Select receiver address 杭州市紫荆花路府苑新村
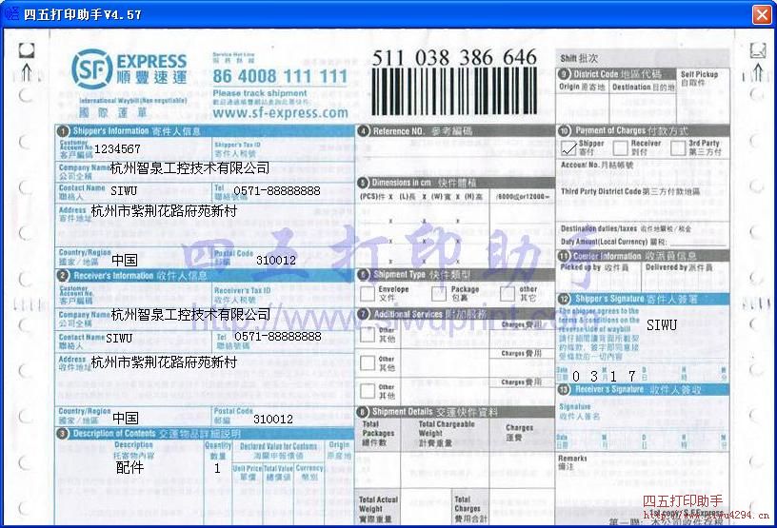 pos(164,362)
